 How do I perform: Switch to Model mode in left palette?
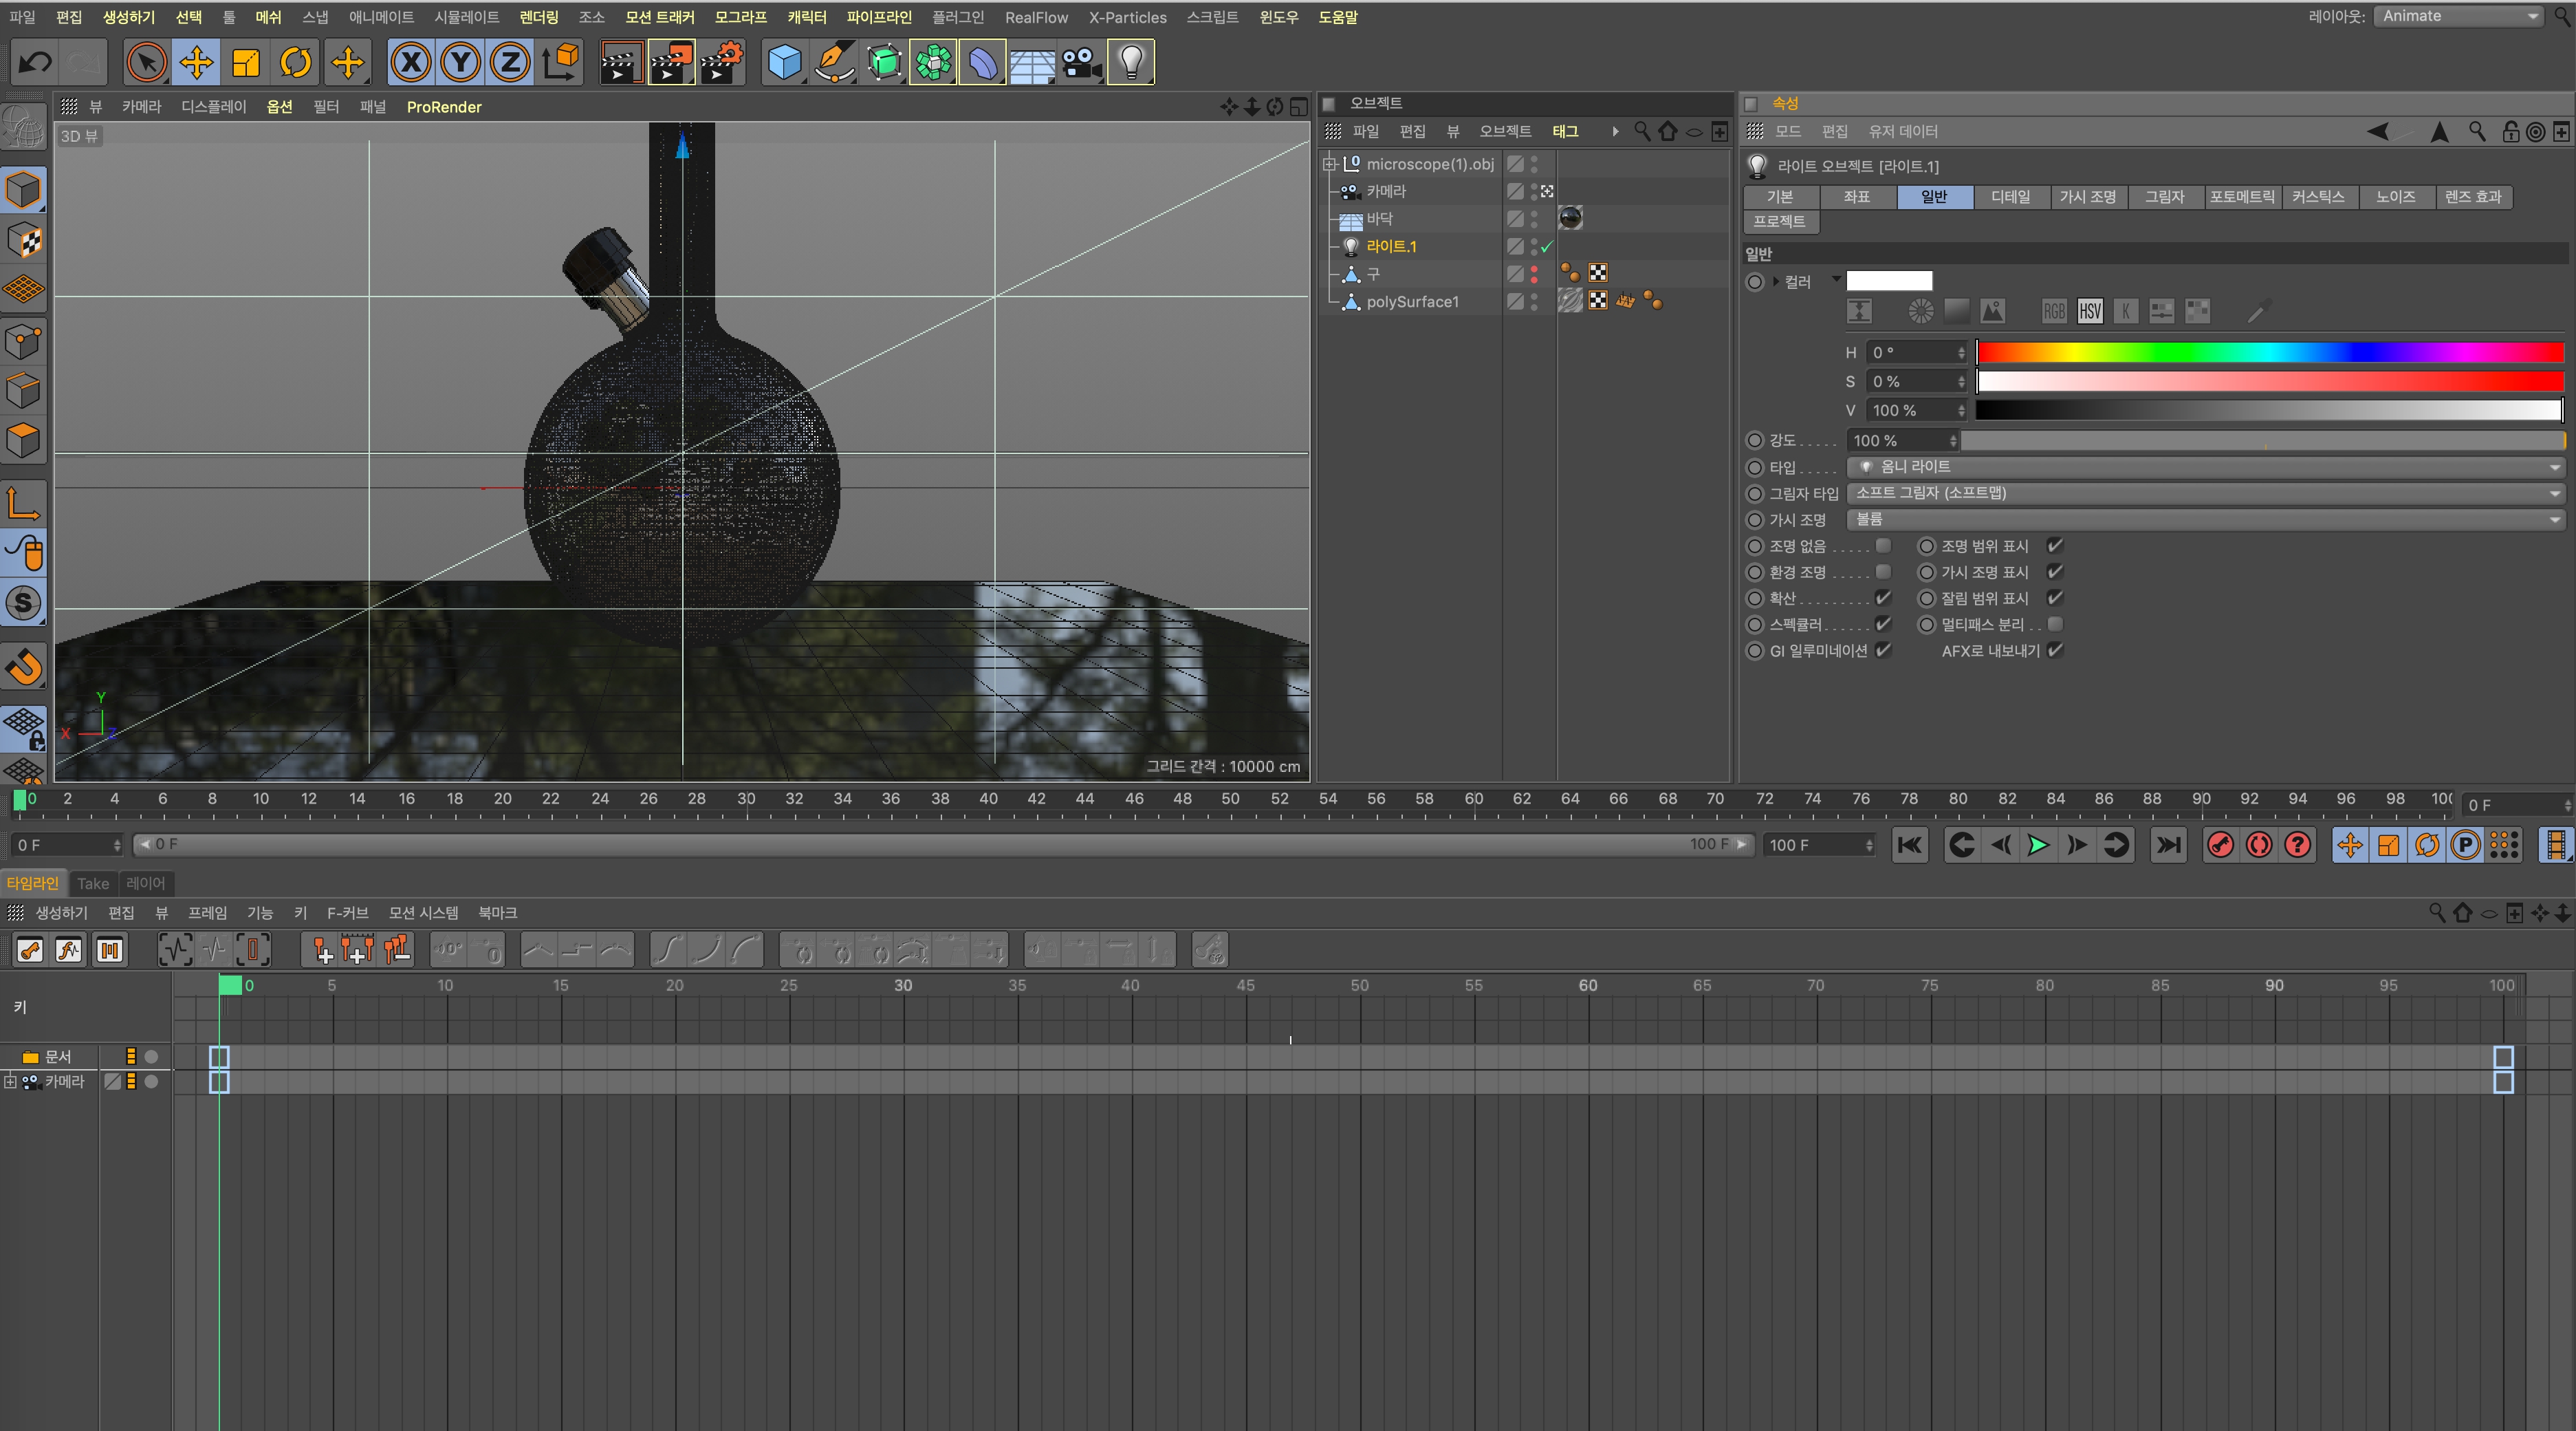[24, 190]
